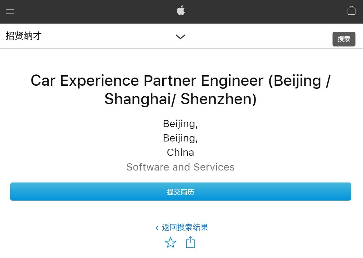Click the Apple logo in the navigation bar
Image resolution: width=363 pixels, height=258 pixels.
(180, 11)
